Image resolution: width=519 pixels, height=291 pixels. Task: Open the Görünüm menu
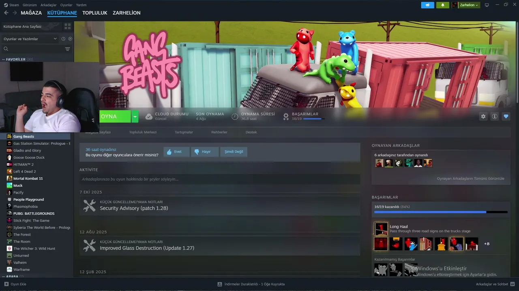point(30,5)
